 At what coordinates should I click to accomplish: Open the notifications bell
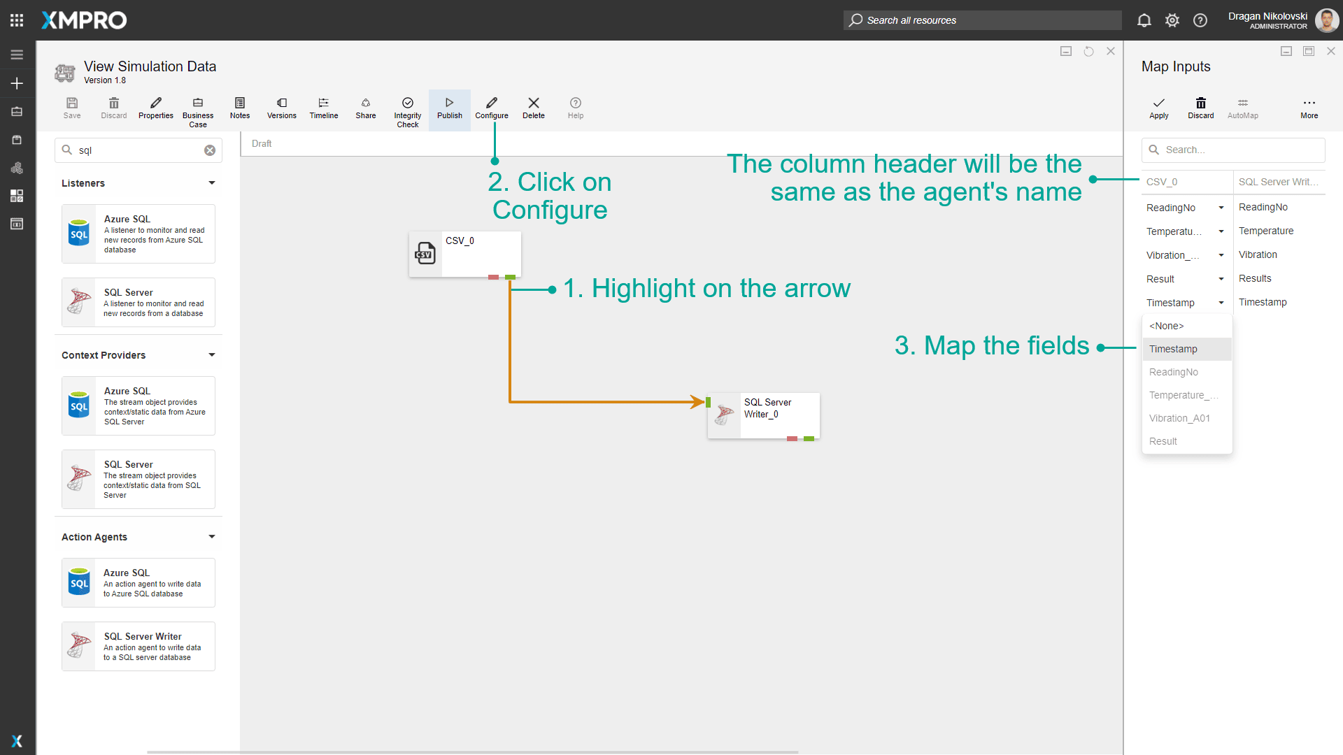point(1144,20)
